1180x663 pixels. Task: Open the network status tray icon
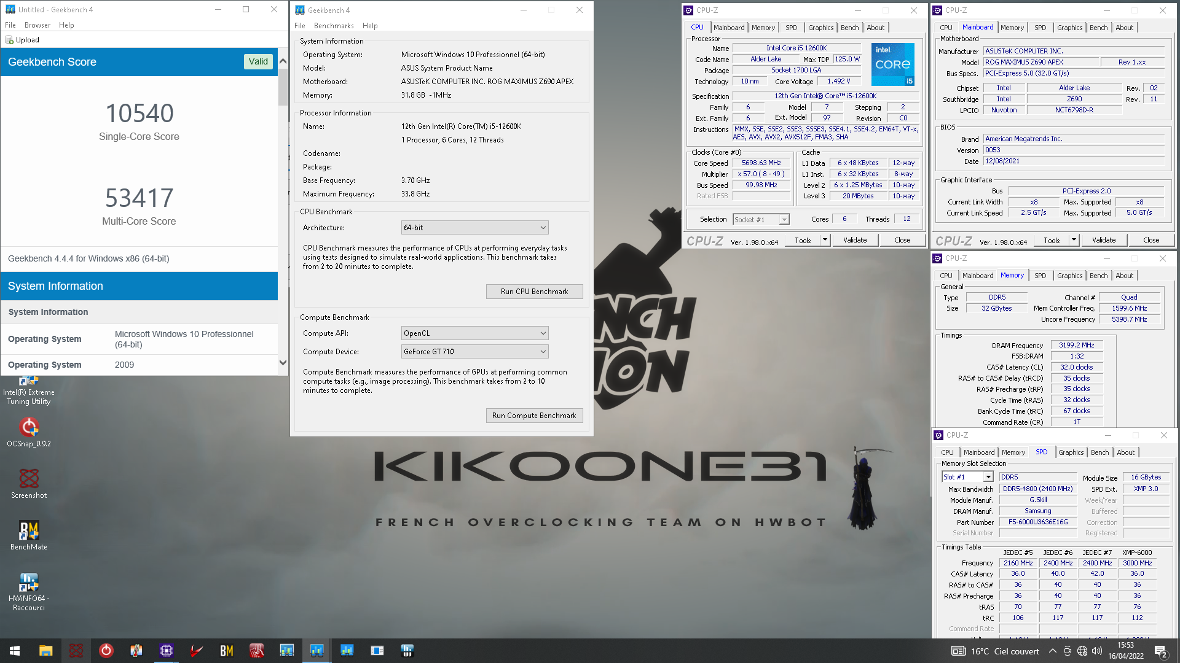(x=1082, y=651)
